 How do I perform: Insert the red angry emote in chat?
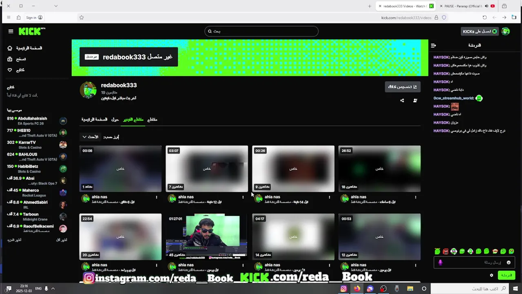445,252
